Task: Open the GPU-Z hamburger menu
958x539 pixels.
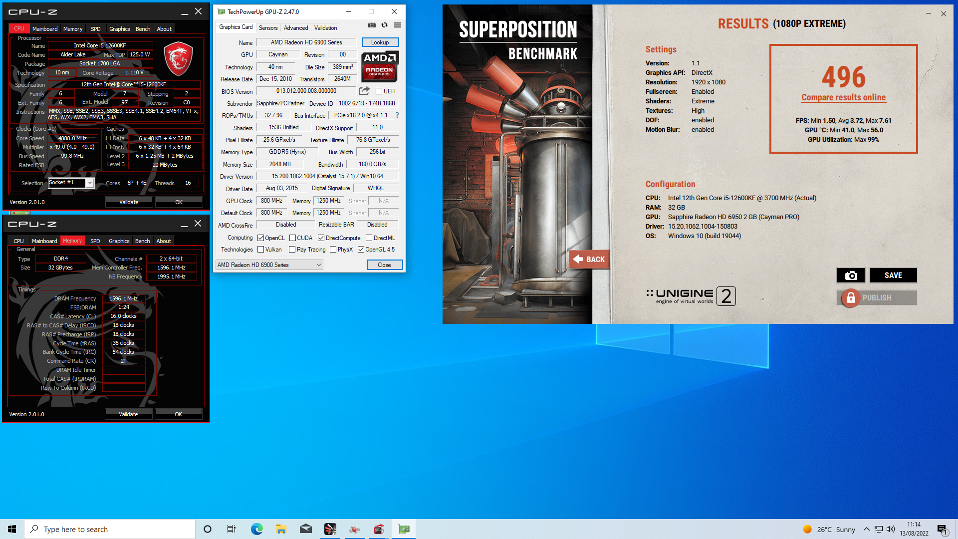Action: [x=397, y=25]
